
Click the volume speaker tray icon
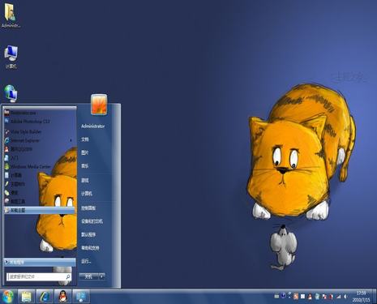pyautogui.click(x=345, y=297)
